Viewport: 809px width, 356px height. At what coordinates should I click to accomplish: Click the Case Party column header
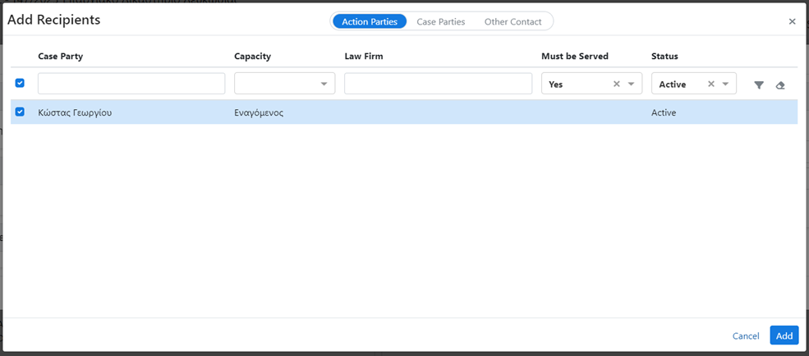(61, 56)
